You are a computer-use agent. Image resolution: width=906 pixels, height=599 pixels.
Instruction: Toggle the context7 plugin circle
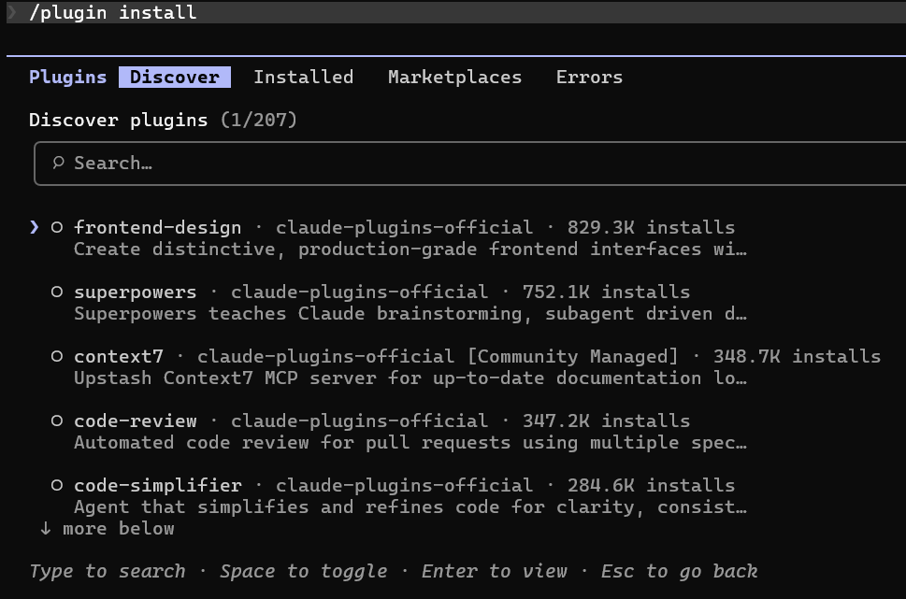coord(57,356)
